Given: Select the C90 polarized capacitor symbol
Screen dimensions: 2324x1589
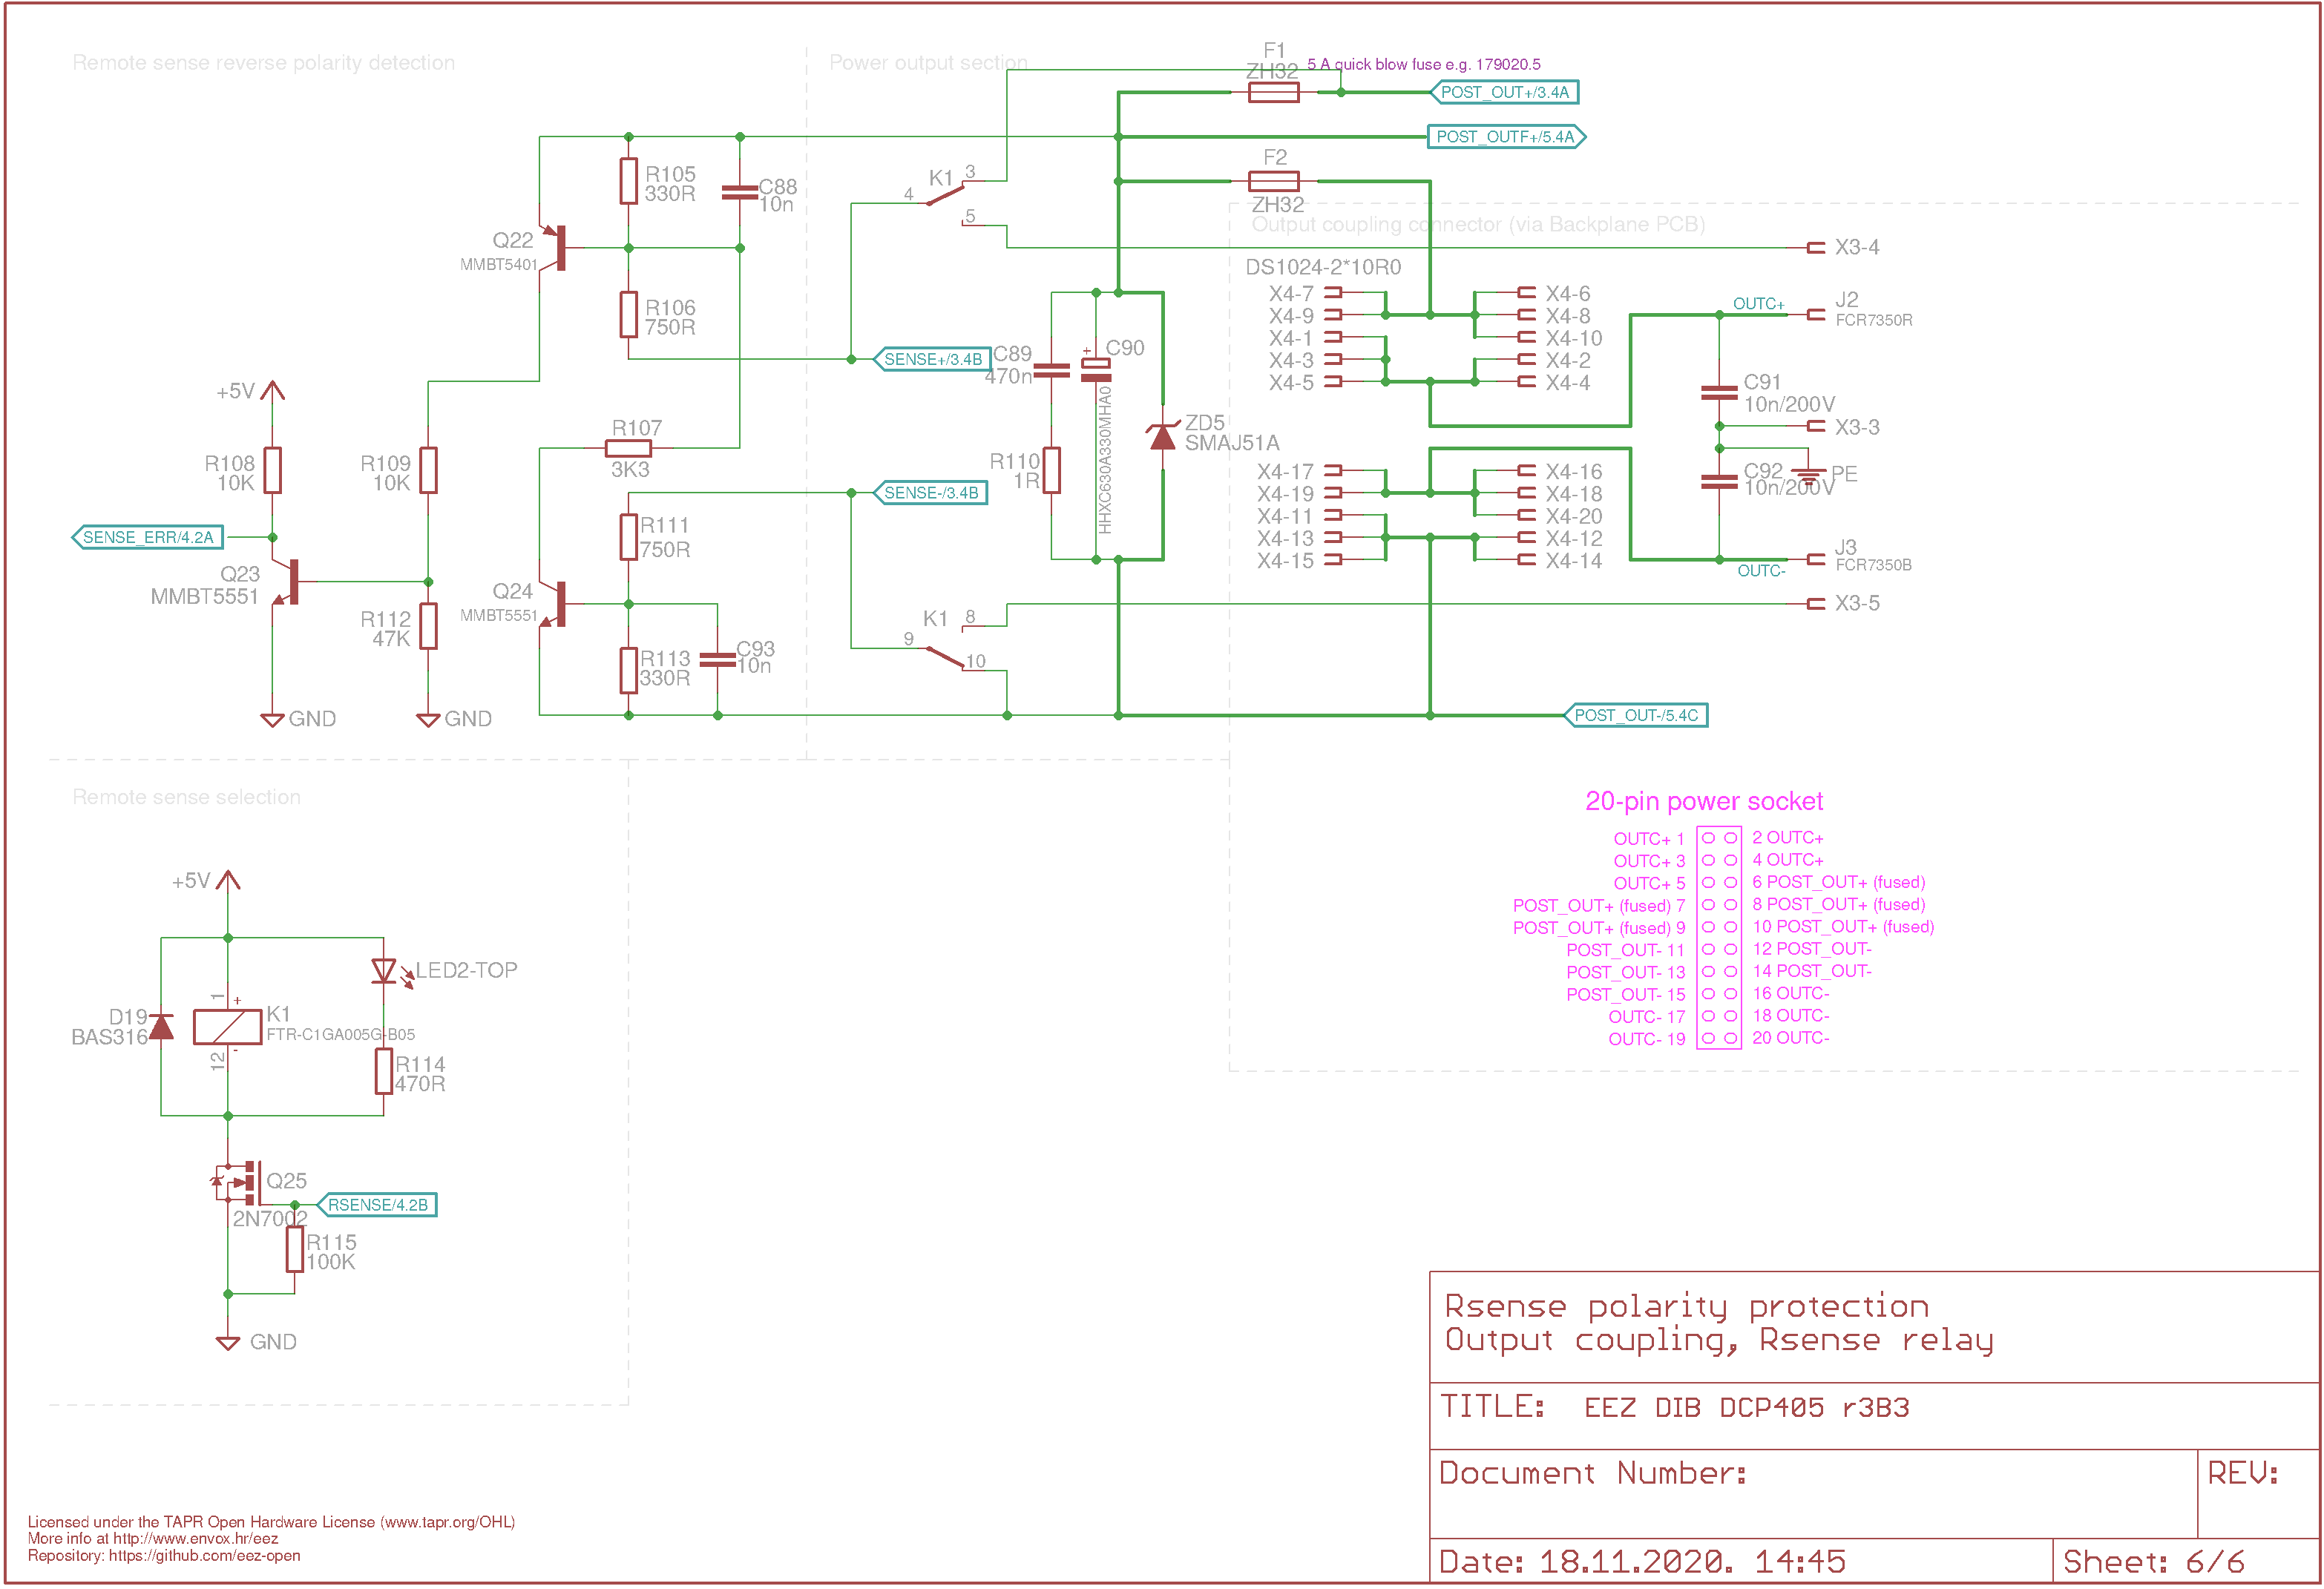Looking at the screenshot, I should point(1096,370).
